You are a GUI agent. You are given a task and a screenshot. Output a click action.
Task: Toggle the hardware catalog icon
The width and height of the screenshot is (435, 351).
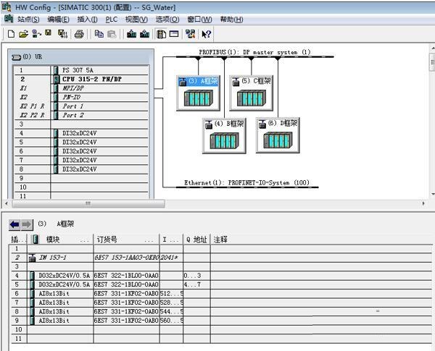click(x=162, y=34)
